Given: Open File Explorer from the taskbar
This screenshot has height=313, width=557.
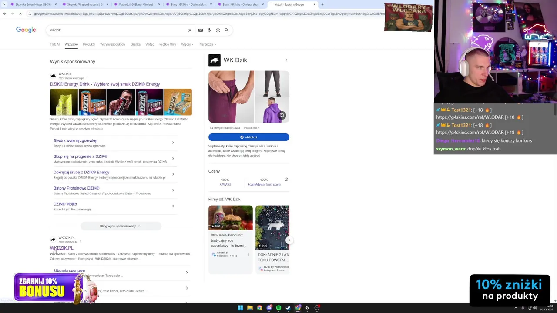Looking at the screenshot, I should 250,308.
